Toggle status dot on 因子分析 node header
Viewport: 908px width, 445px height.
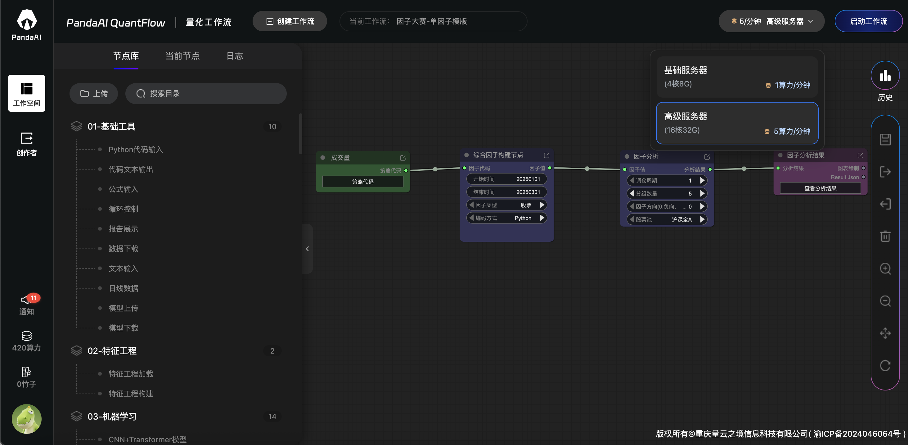(627, 156)
